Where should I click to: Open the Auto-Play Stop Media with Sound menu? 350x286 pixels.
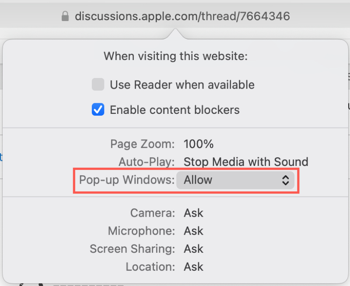coord(245,162)
